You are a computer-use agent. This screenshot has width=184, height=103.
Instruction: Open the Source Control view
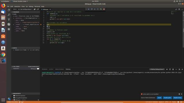click(x=9, y=19)
